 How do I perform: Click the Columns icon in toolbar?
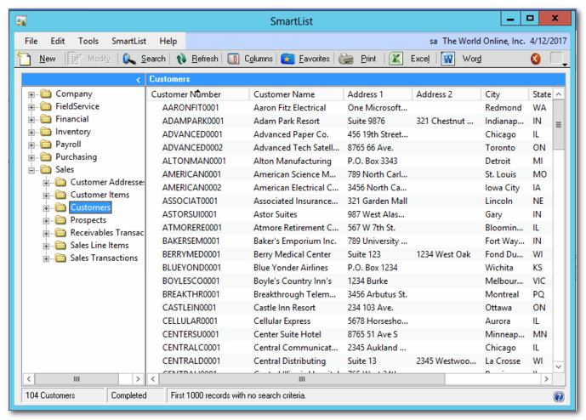(x=233, y=59)
